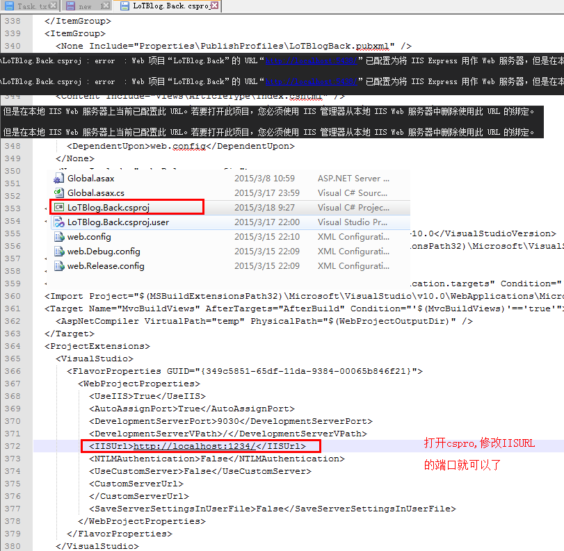
Task: Click the AspNetCompiler VirtualPath line
Action: click(264, 321)
